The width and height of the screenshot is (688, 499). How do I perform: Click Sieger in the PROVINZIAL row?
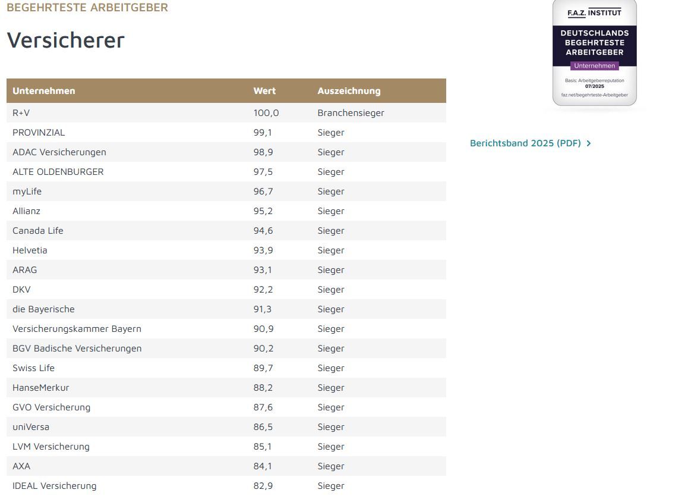pyautogui.click(x=331, y=133)
